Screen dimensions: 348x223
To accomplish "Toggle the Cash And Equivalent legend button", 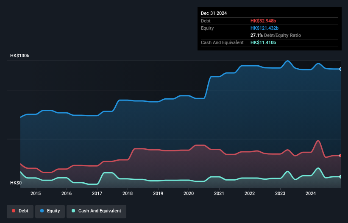I will click(x=97, y=211).
